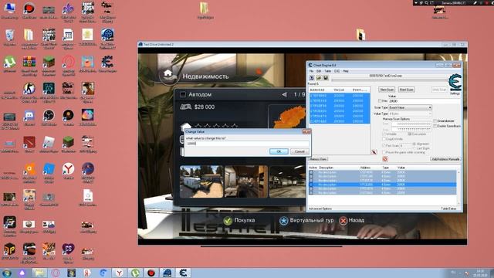Open the Edit menu in Cheat Engine

tap(319, 71)
